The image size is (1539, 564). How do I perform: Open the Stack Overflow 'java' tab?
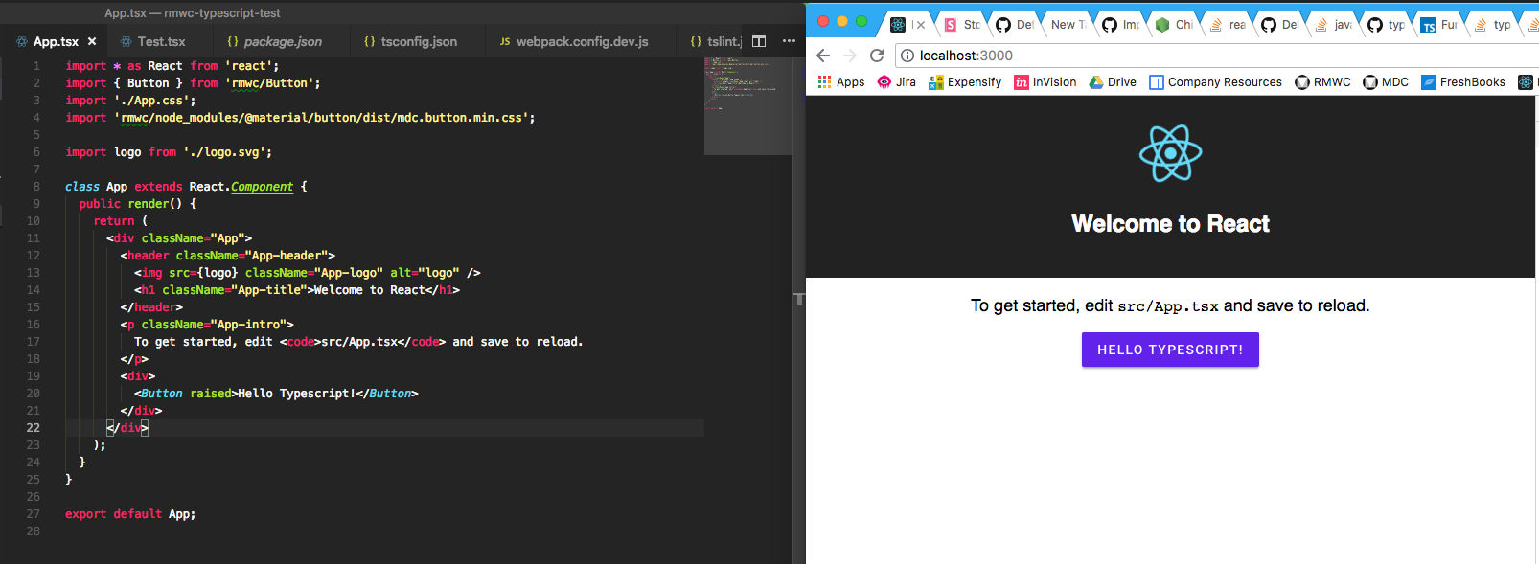pos(1333,25)
